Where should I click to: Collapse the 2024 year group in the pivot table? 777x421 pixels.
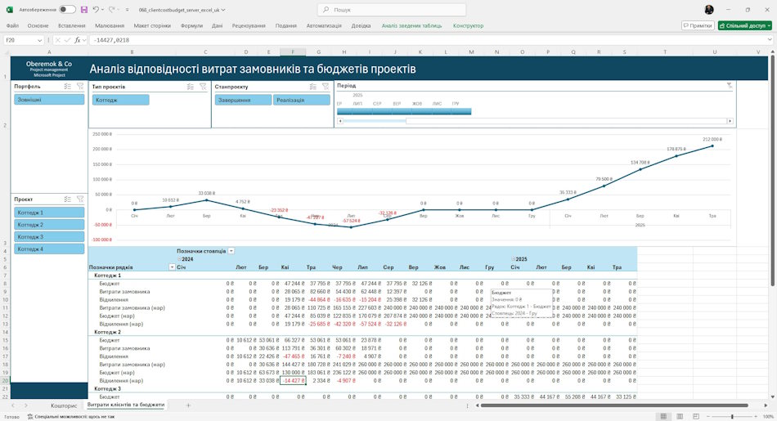pos(179,259)
